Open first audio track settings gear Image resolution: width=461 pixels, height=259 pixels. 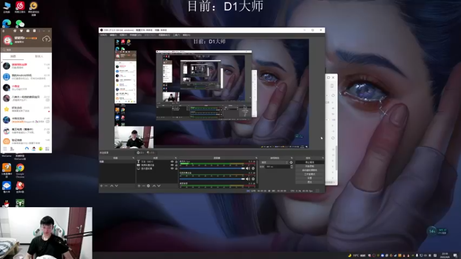253,168
